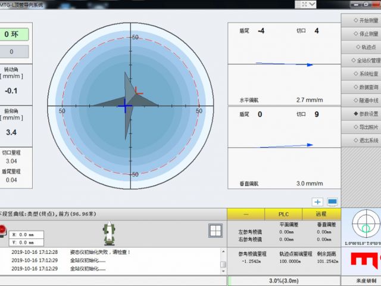Click the horizontal chart 盾尾 value -4

coord(261,31)
